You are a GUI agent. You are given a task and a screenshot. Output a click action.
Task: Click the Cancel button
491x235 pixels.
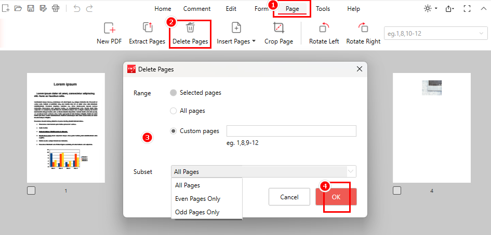tap(289, 197)
